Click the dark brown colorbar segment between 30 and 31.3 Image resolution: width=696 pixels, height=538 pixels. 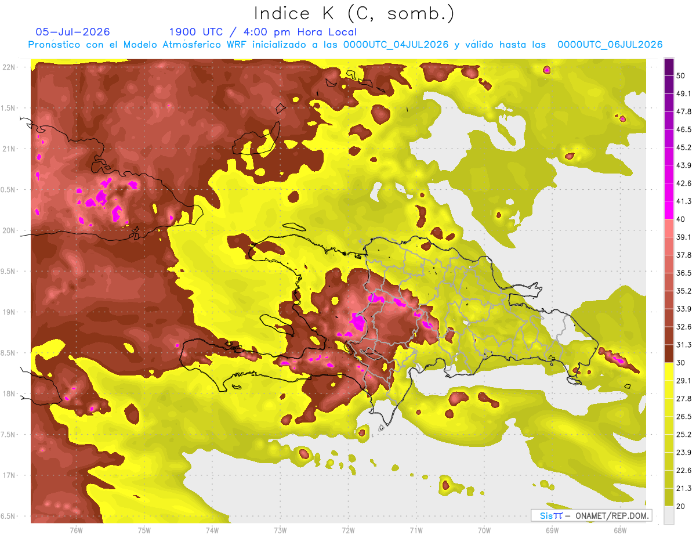(x=669, y=353)
